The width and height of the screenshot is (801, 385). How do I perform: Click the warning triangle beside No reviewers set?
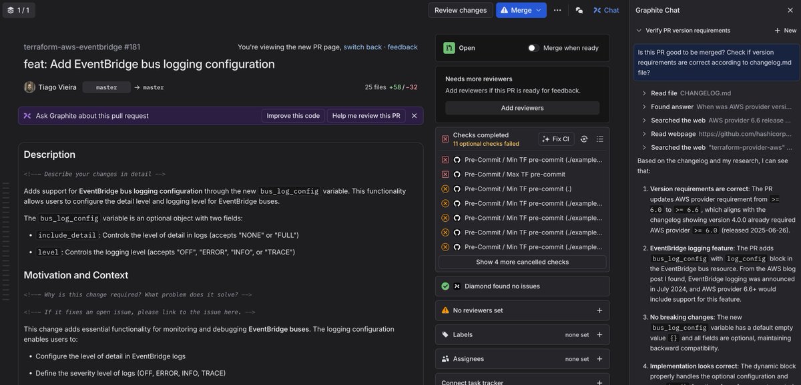click(445, 310)
